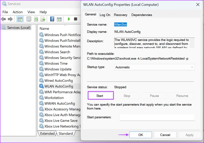Click gear icon beside Workstation
This screenshot has height=143, width=204.
point(41,98)
